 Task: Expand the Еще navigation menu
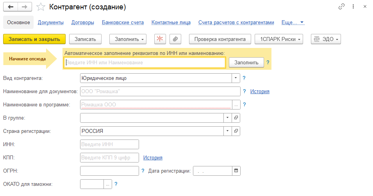point(293,22)
